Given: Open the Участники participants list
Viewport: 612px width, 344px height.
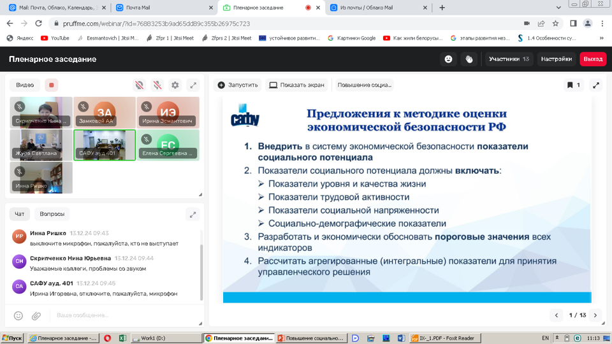Looking at the screenshot, I should click(509, 59).
